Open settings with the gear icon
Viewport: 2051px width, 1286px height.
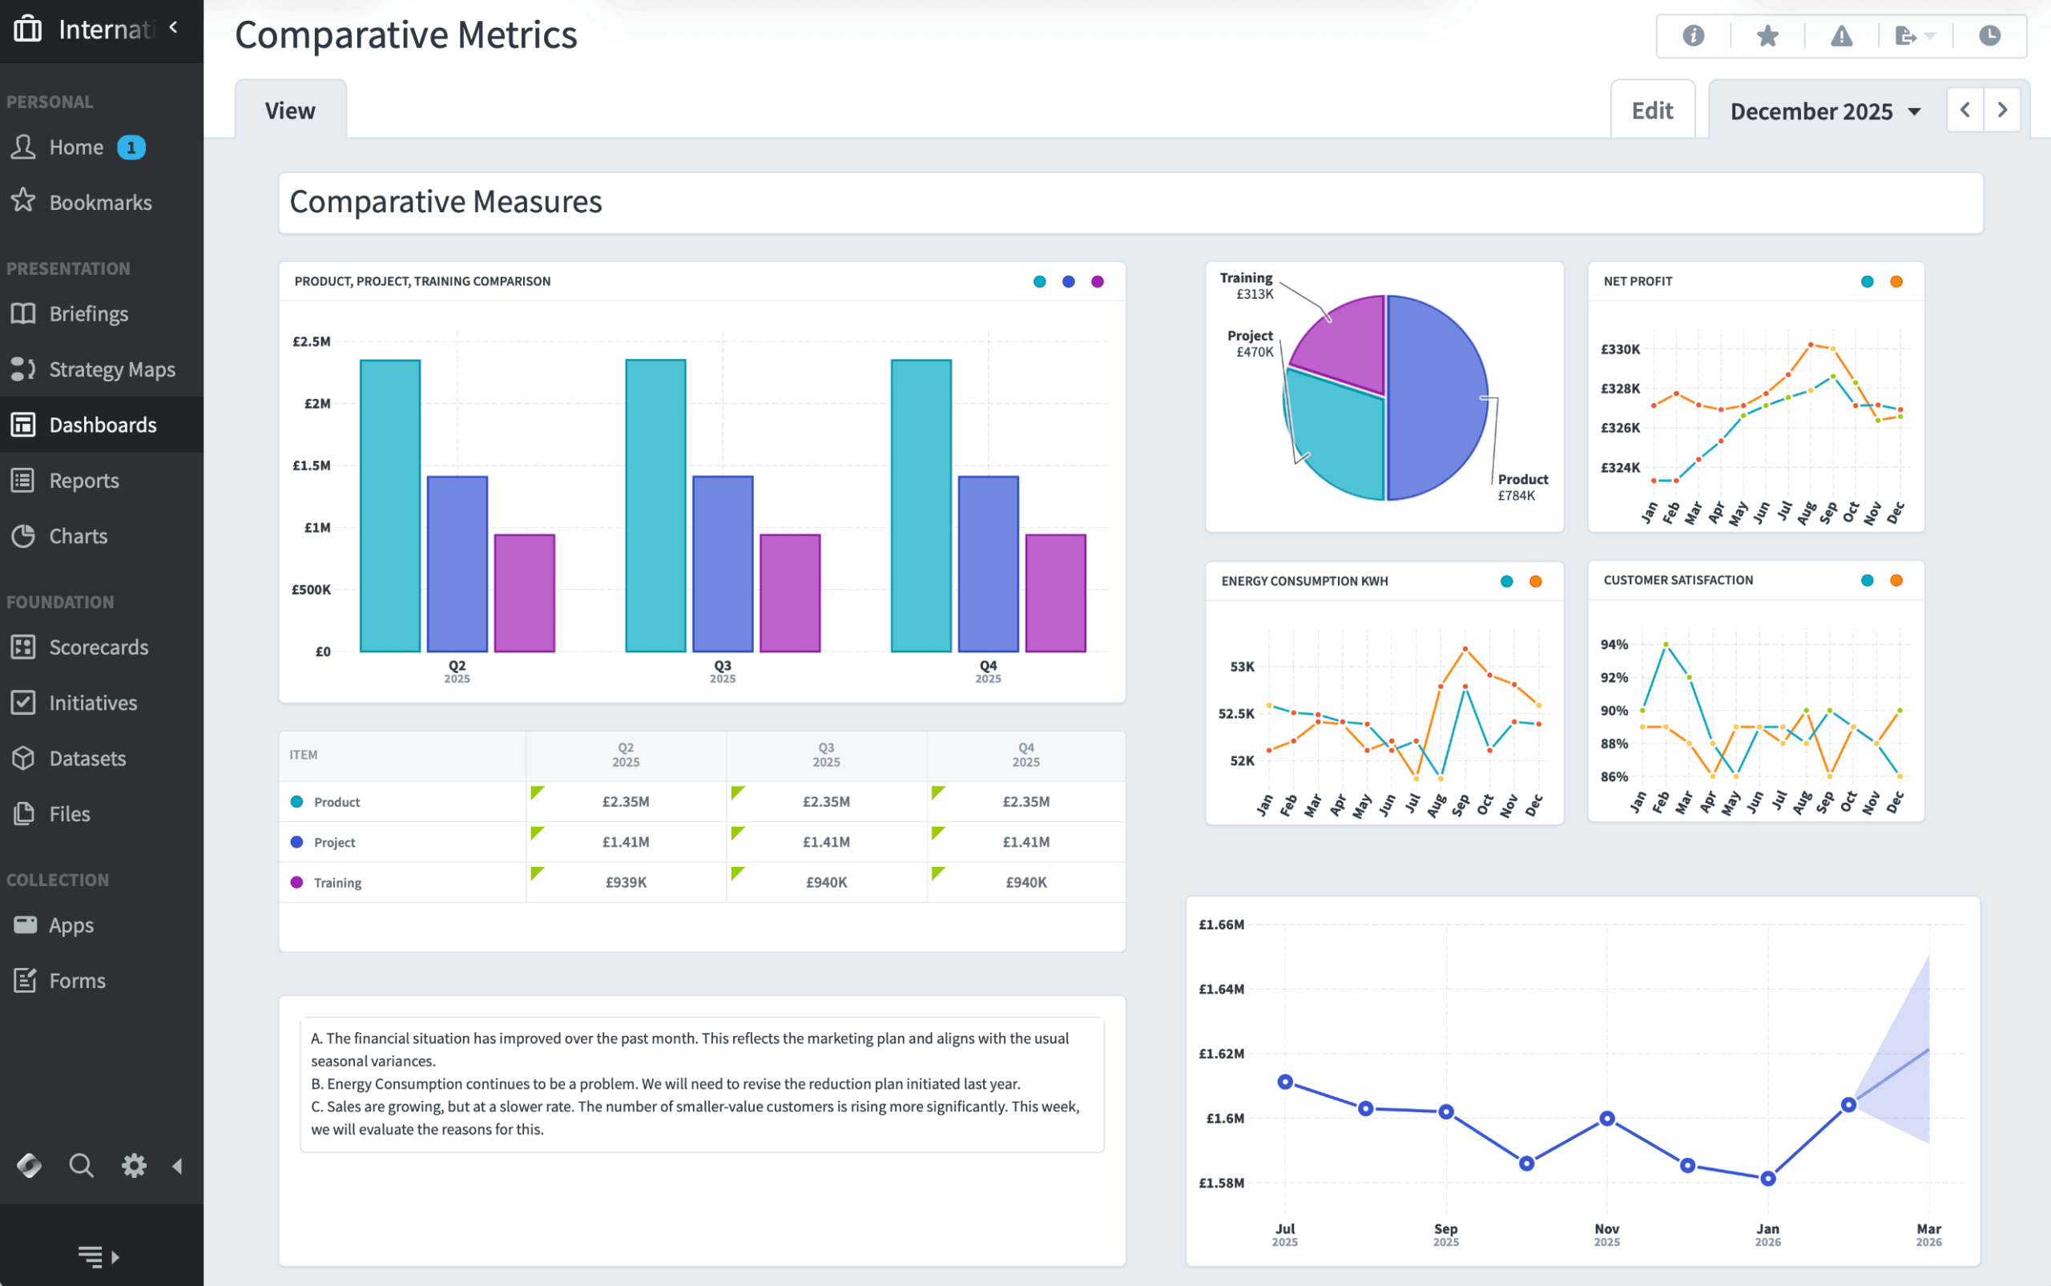[134, 1165]
